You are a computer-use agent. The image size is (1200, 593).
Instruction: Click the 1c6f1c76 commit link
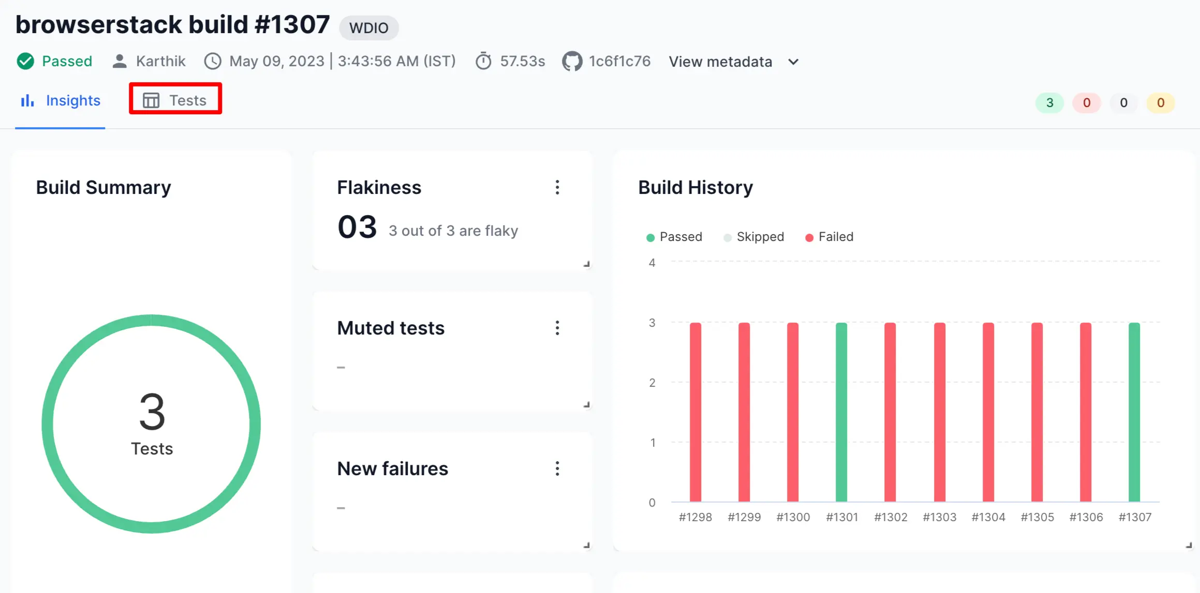click(619, 61)
